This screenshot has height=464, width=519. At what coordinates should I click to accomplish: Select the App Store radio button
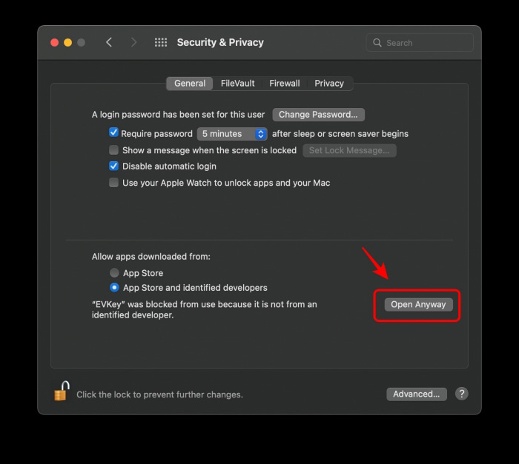[114, 273]
